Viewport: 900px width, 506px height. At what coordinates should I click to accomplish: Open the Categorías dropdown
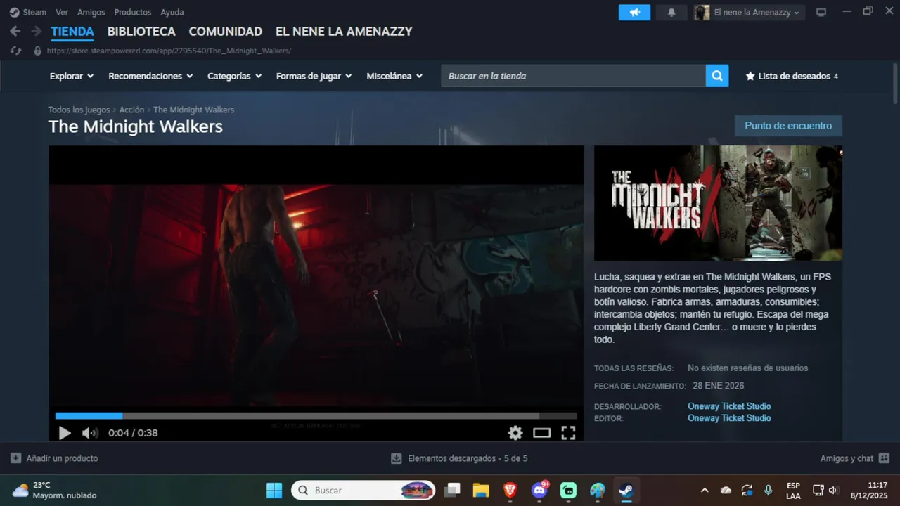click(x=234, y=76)
